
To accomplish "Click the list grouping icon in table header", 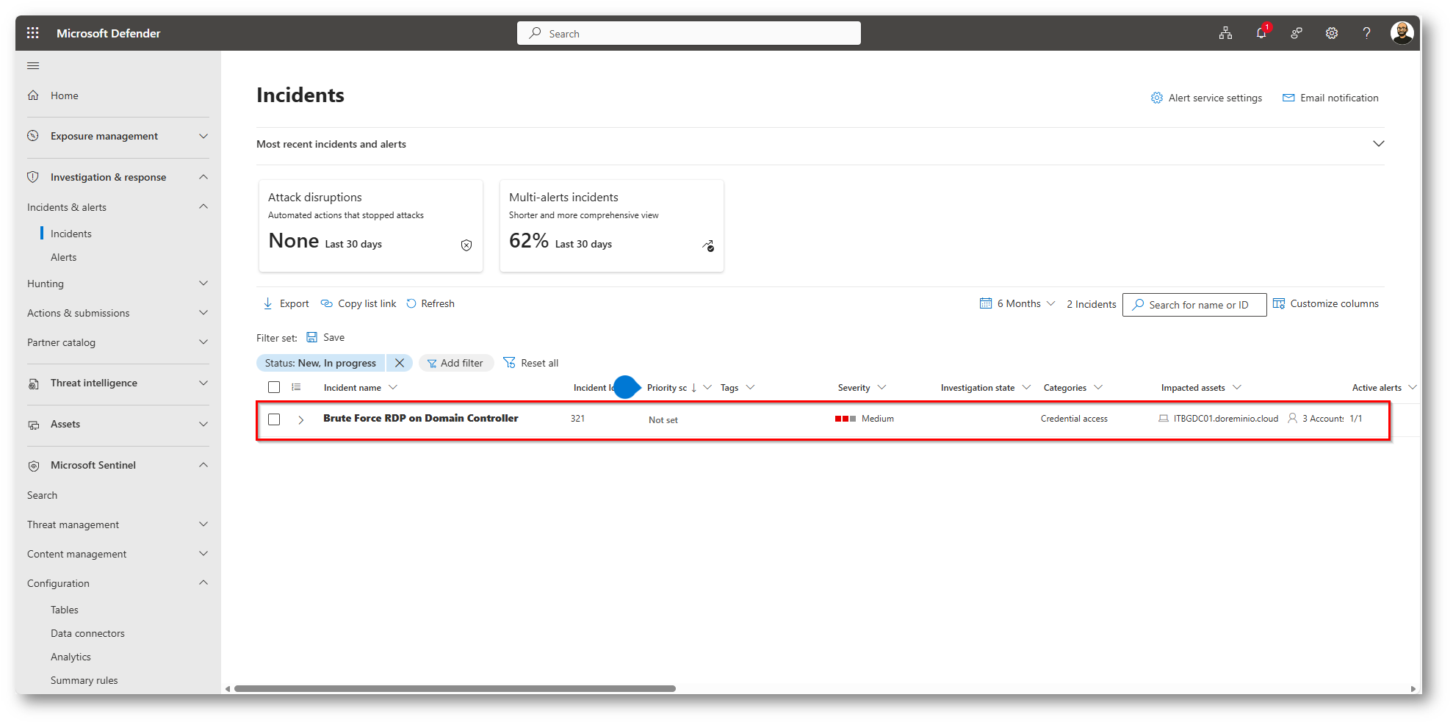I will [296, 387].
